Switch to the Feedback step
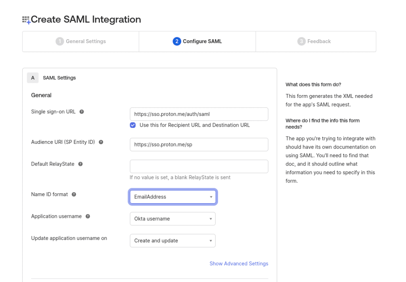The height and width of the screenshot is (282, 406). [x=316, y=41]
